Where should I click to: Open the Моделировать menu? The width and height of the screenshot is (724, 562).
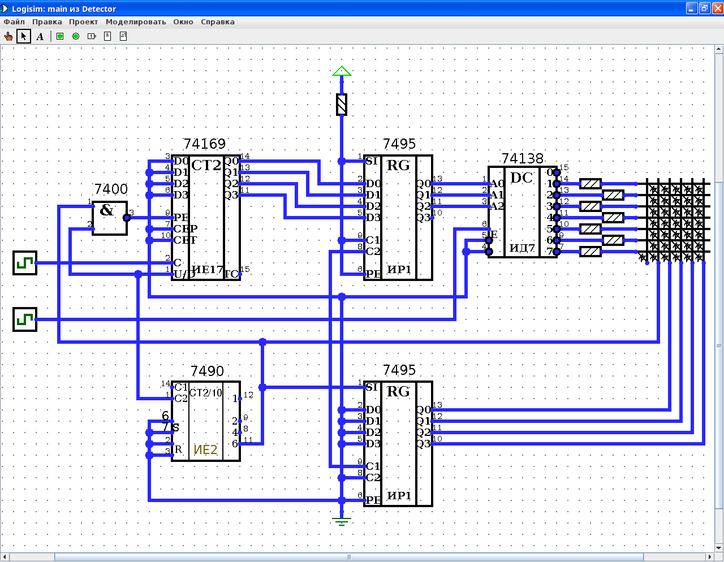click(136, 22)
